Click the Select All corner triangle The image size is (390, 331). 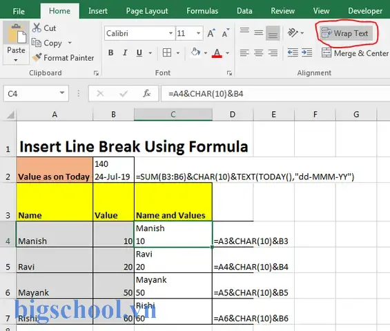(10, 114)
